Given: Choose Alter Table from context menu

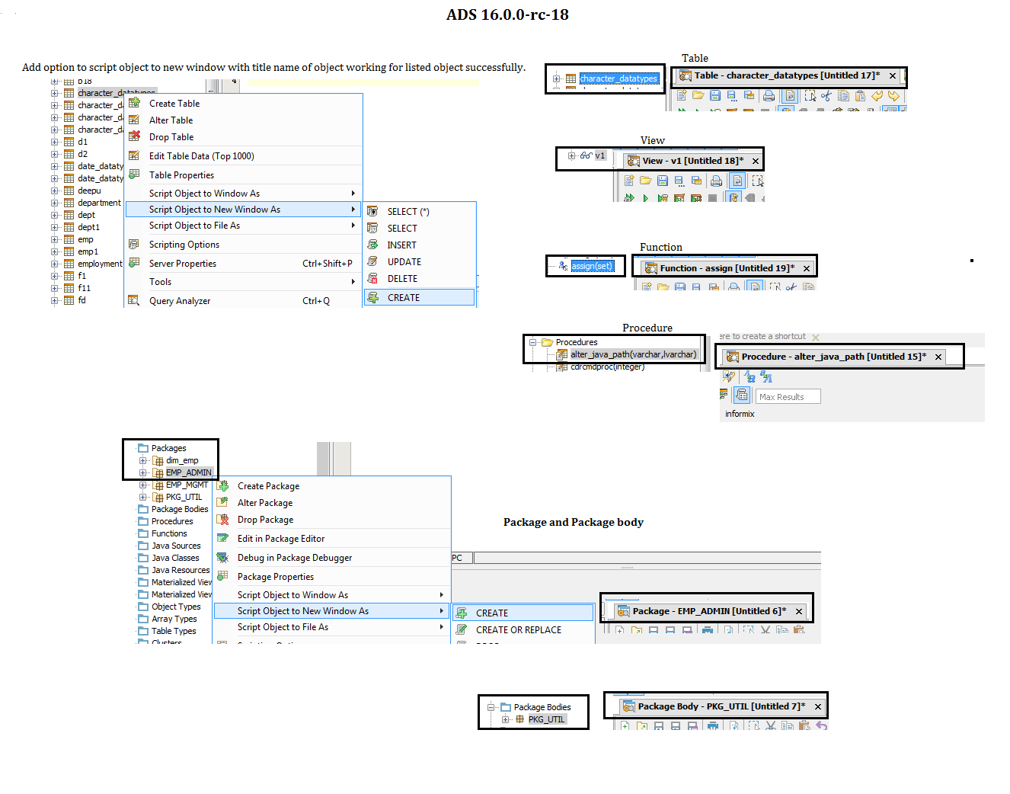Looking at the screenshot, I should click(243, 120).
